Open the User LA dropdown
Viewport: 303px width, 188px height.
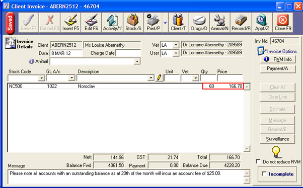(176, 53)
